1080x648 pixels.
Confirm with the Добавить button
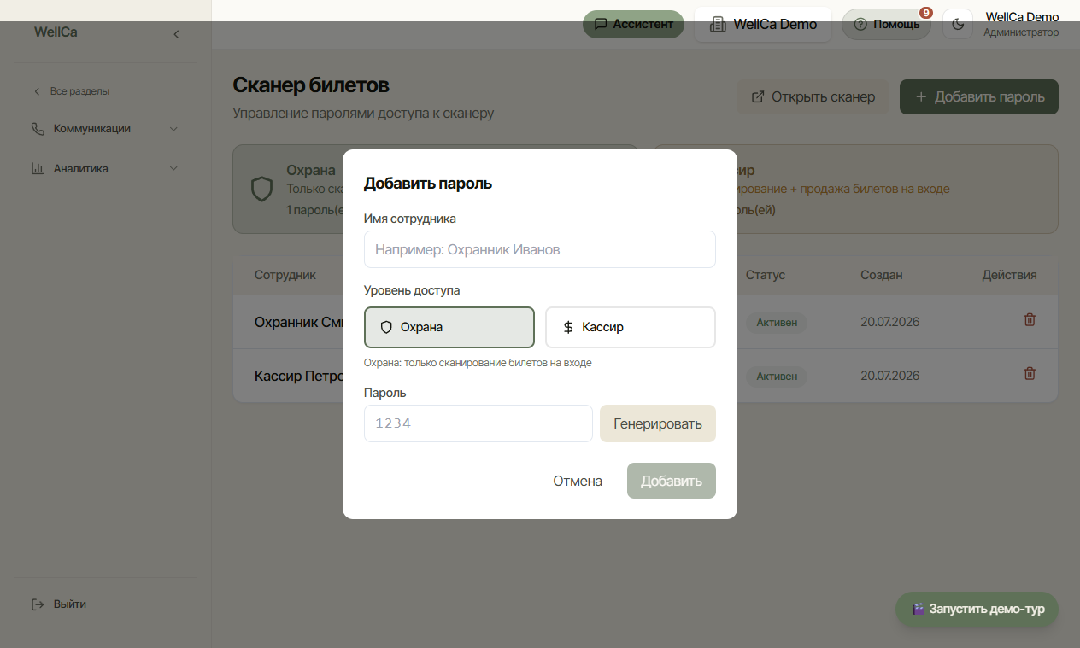672,482
